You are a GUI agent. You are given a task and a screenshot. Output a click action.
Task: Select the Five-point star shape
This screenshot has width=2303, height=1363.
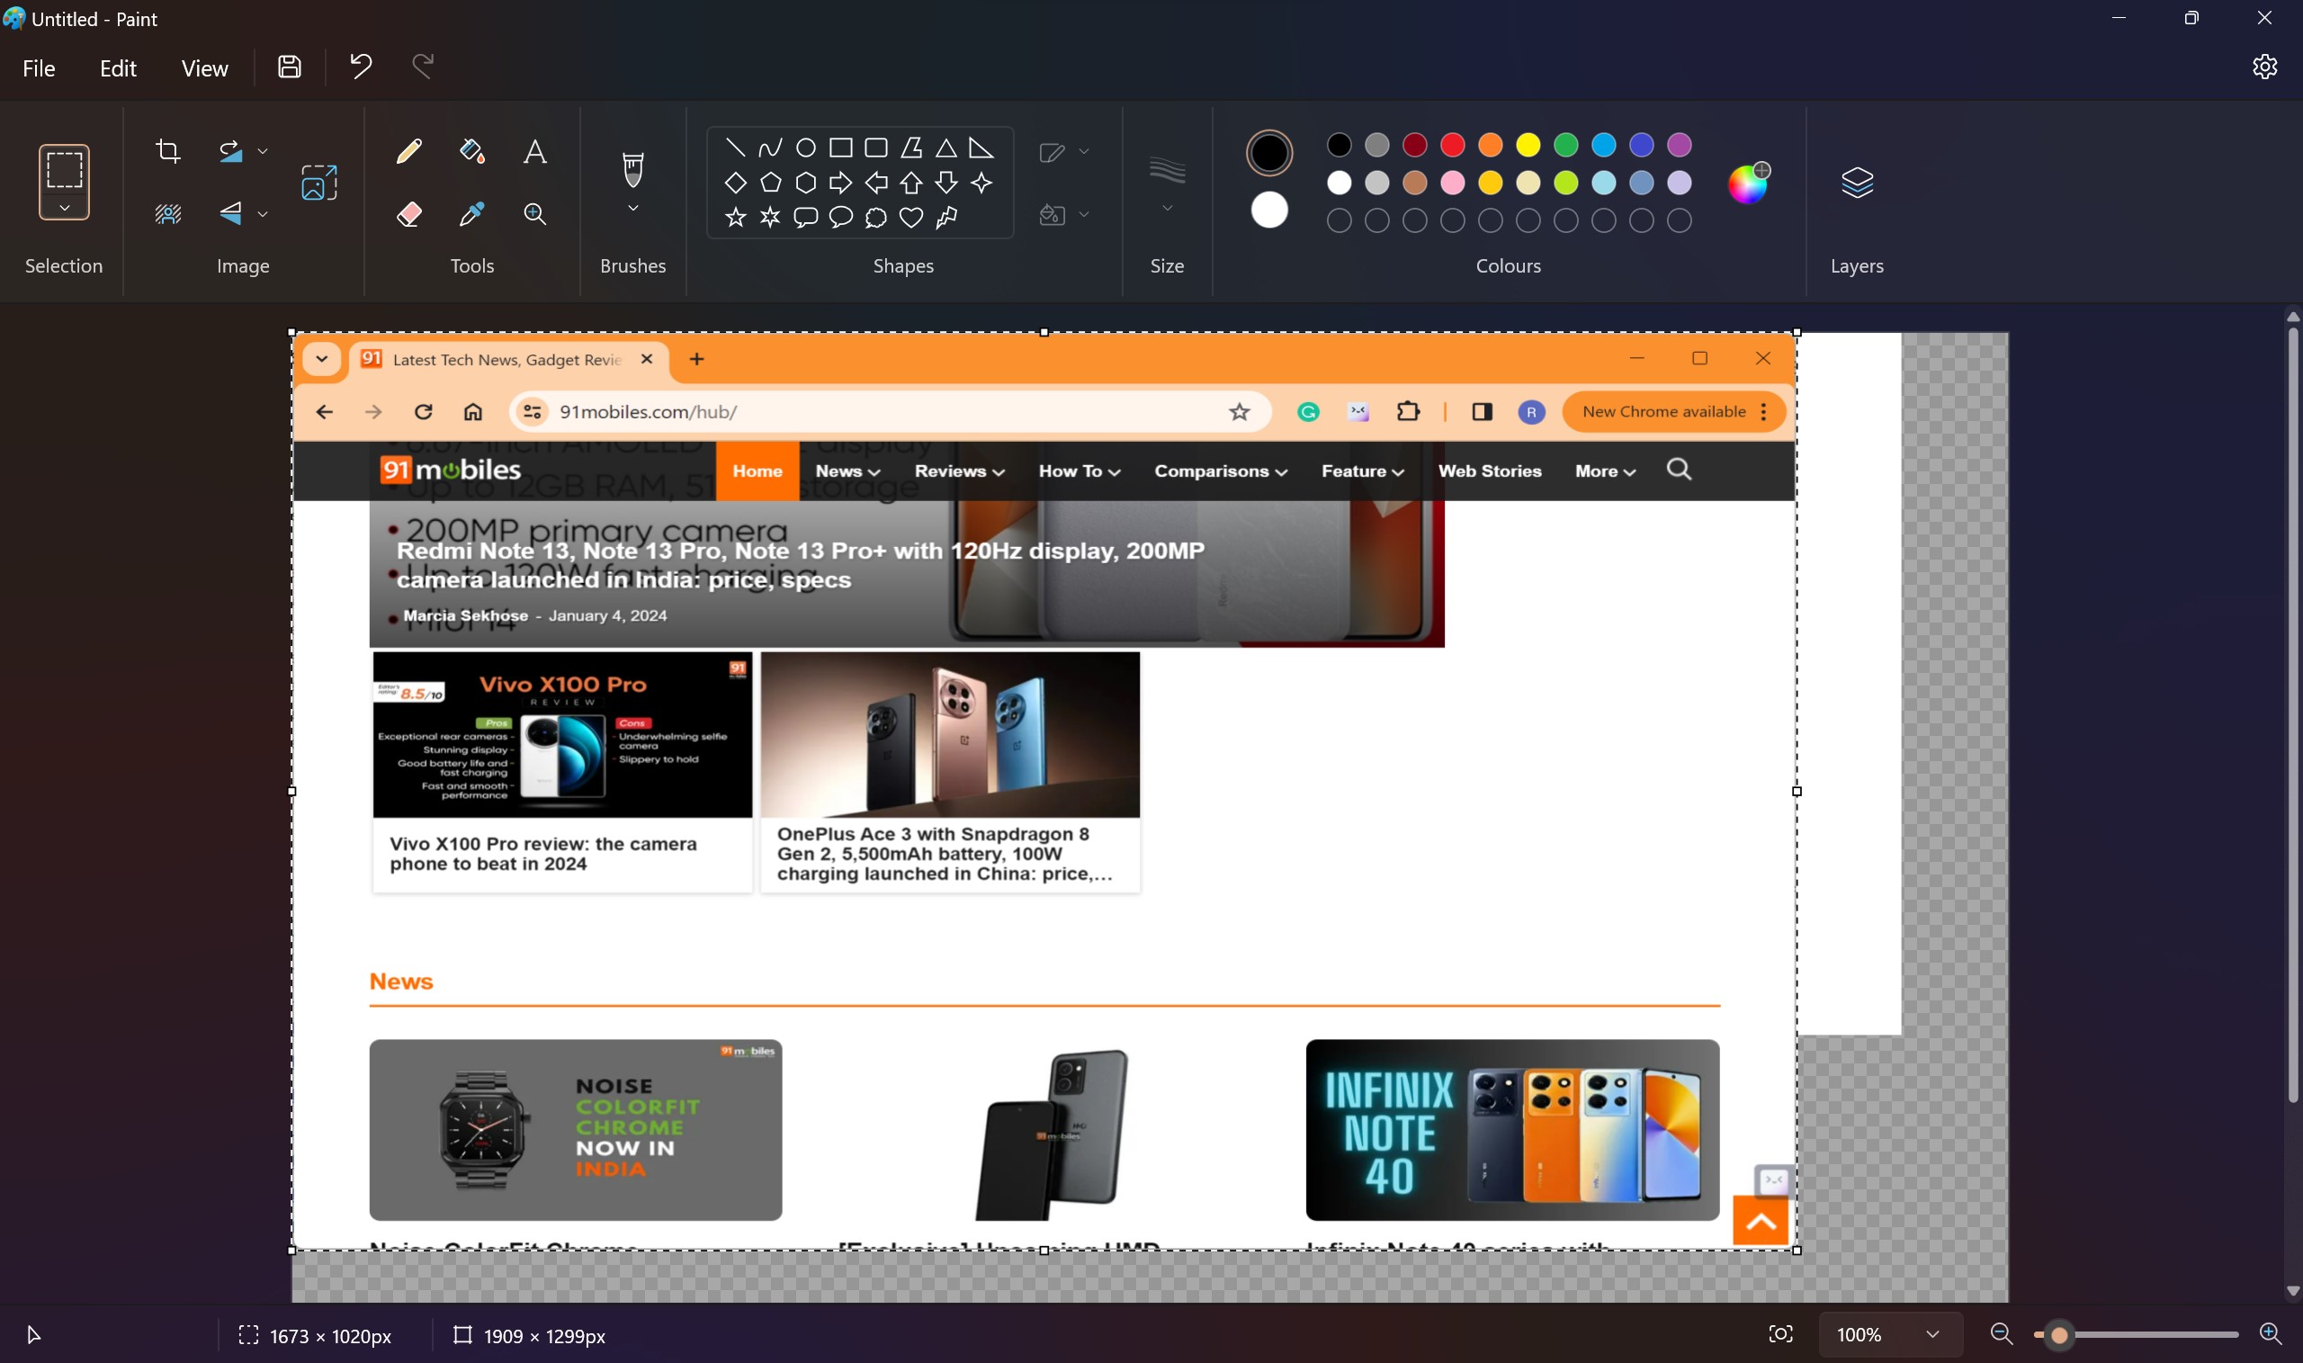[734, 218]
